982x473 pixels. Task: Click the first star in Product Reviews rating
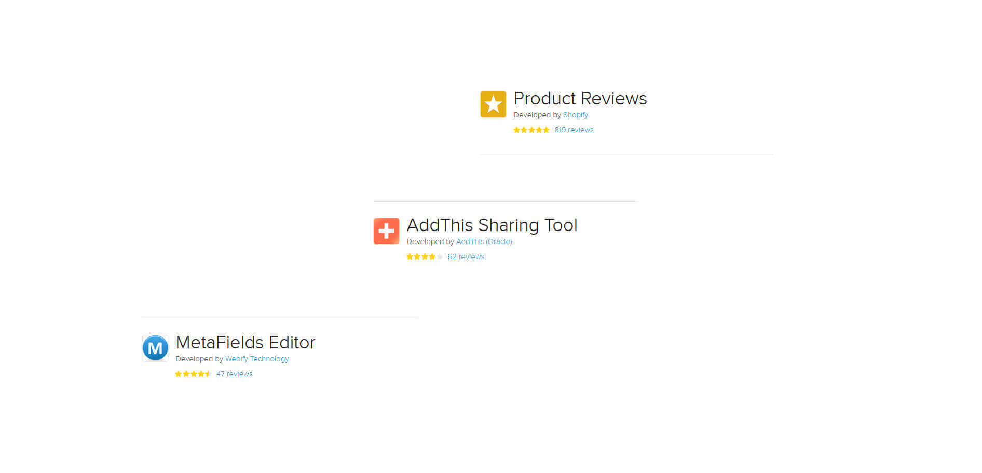pyautogui.click(x=517, y=130)
